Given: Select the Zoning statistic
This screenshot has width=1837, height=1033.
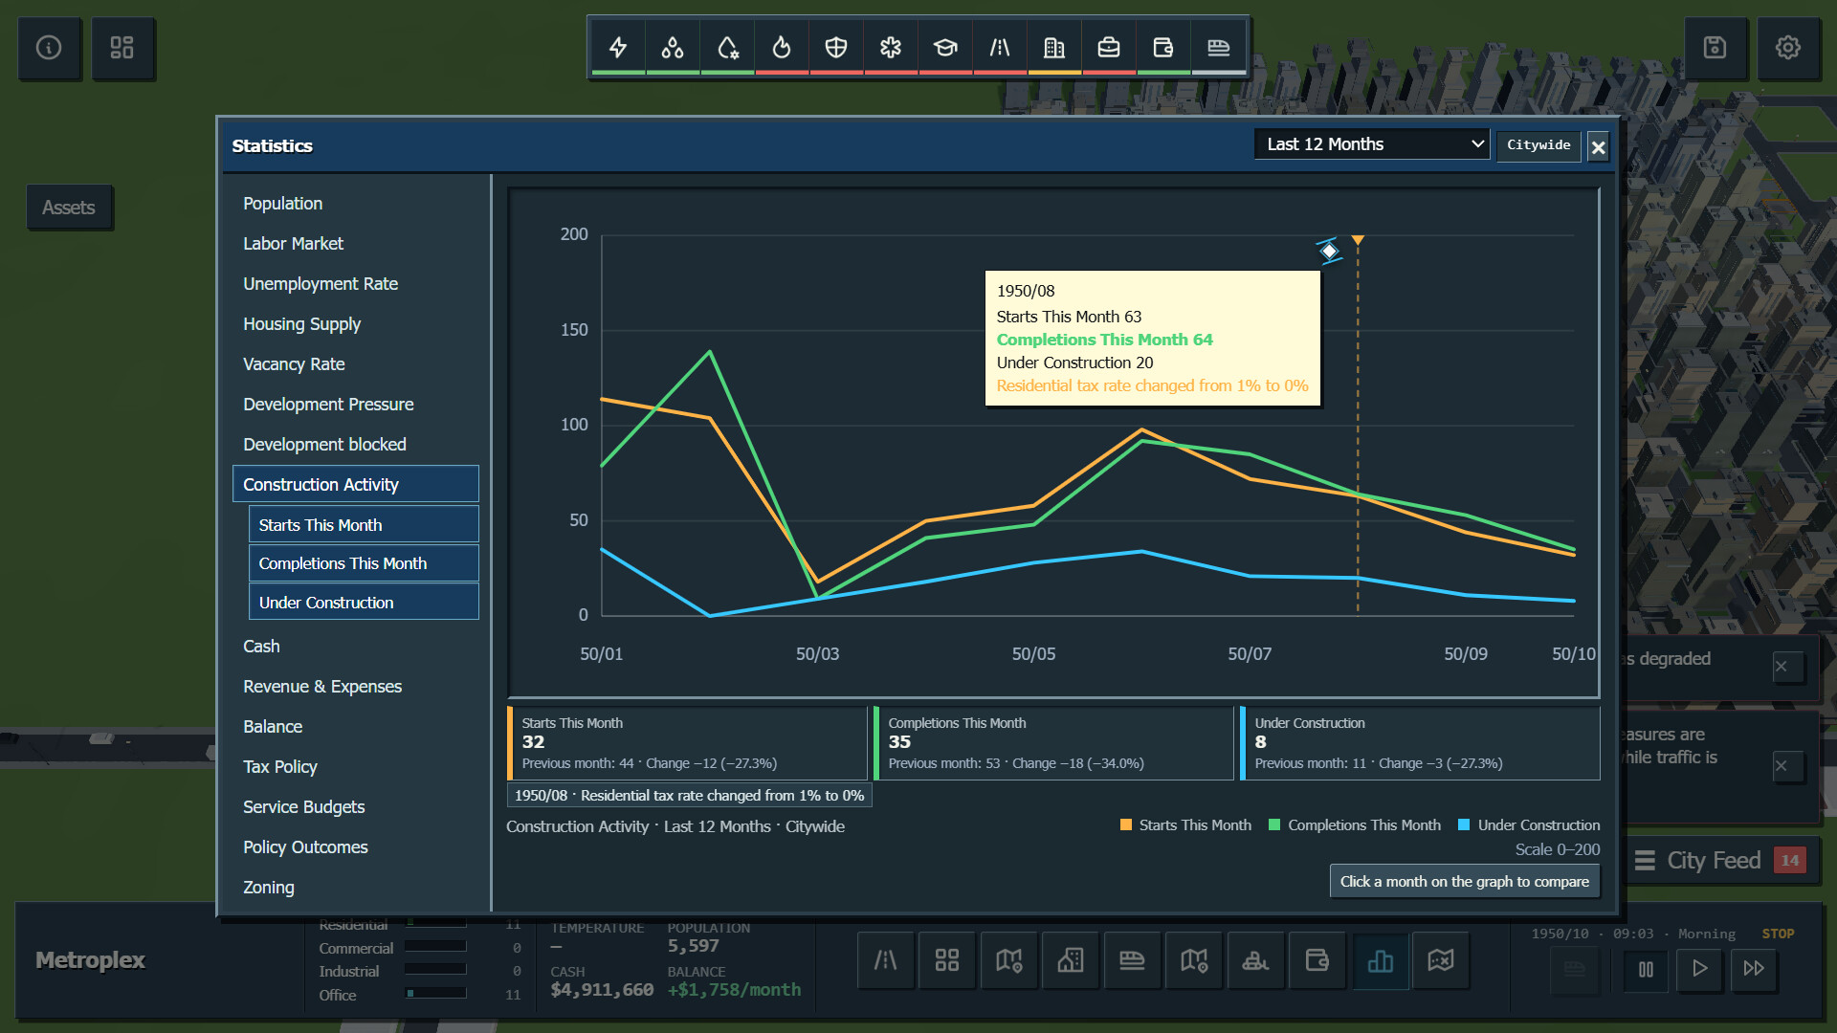Looking at the screenshot, I should (356, 888).
